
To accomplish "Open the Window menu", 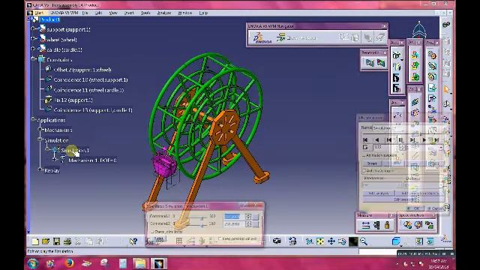I will [x=185, y=13].
